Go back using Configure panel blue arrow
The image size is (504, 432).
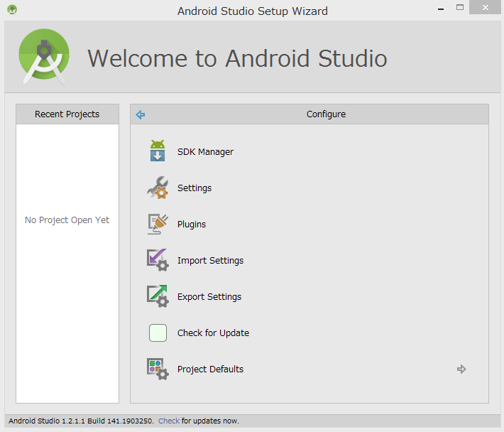pos(141,114)
